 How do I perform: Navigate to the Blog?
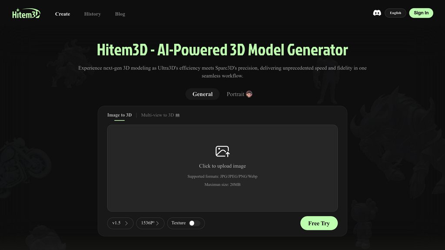120,14
